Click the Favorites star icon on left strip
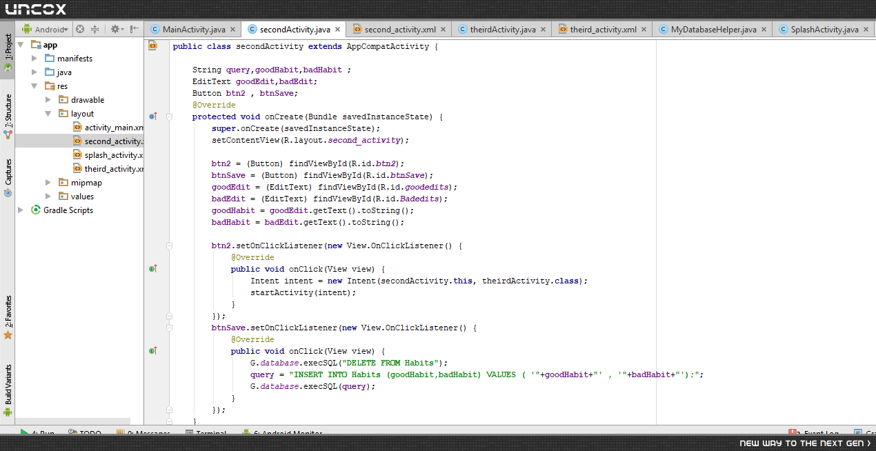876x451 pixels. [x=8, y=335]
